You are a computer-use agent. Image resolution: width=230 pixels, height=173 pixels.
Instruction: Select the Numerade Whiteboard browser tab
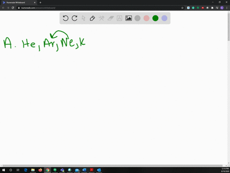(19, 2)
